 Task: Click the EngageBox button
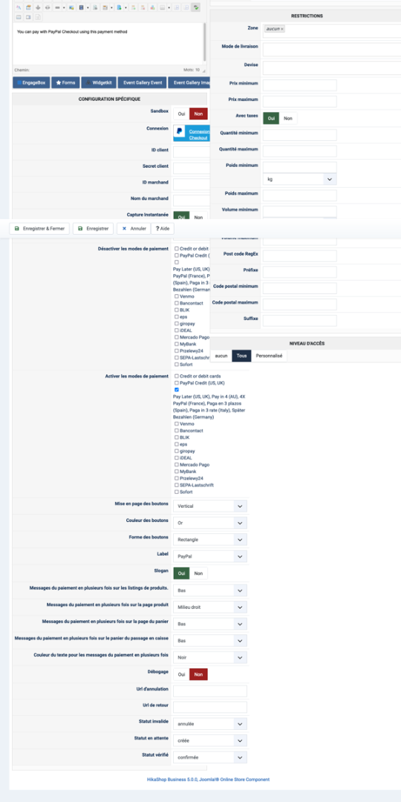tap(31, 82)
